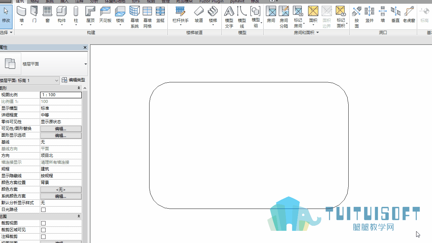Screen dimensions: 432x243
Task: Open the 构件 component tool
Action: pyautogui.click(x=62, y=15)
